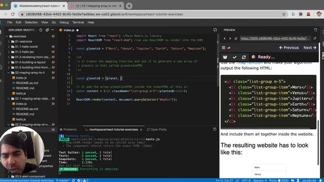Click the split editor icon
This screenshot has width=324, height=182.
[215, 30]
